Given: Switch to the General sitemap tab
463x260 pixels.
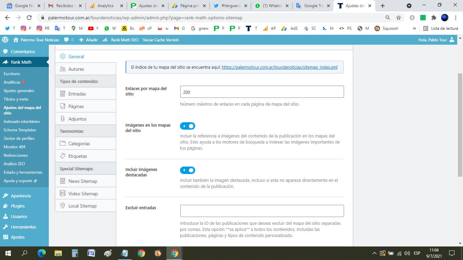Looking at the screenshot, I should [76, 57].
